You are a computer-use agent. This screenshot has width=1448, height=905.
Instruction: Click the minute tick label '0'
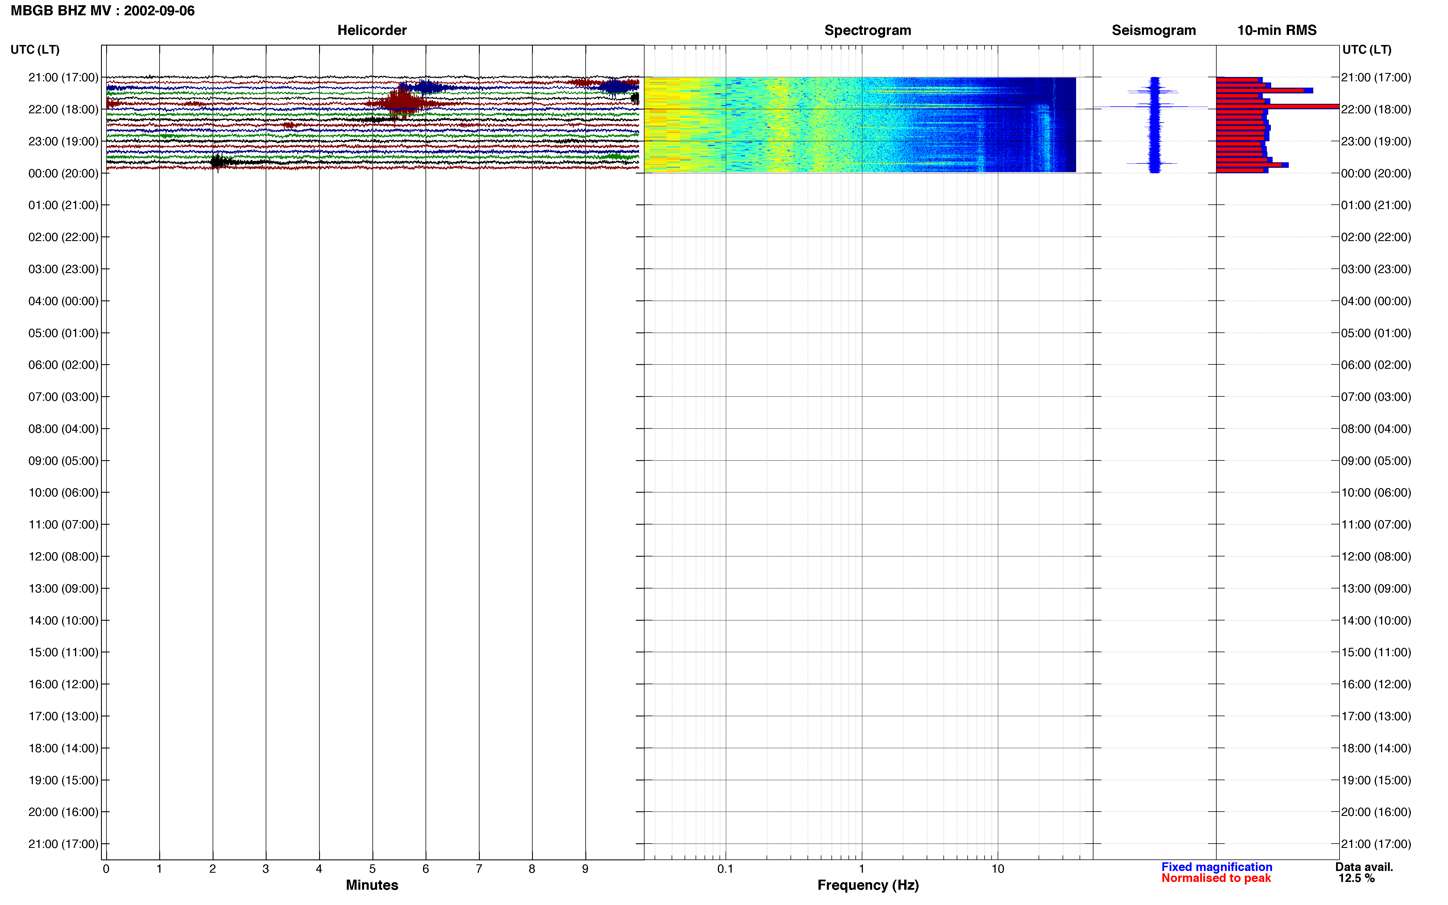coord(106,869)
